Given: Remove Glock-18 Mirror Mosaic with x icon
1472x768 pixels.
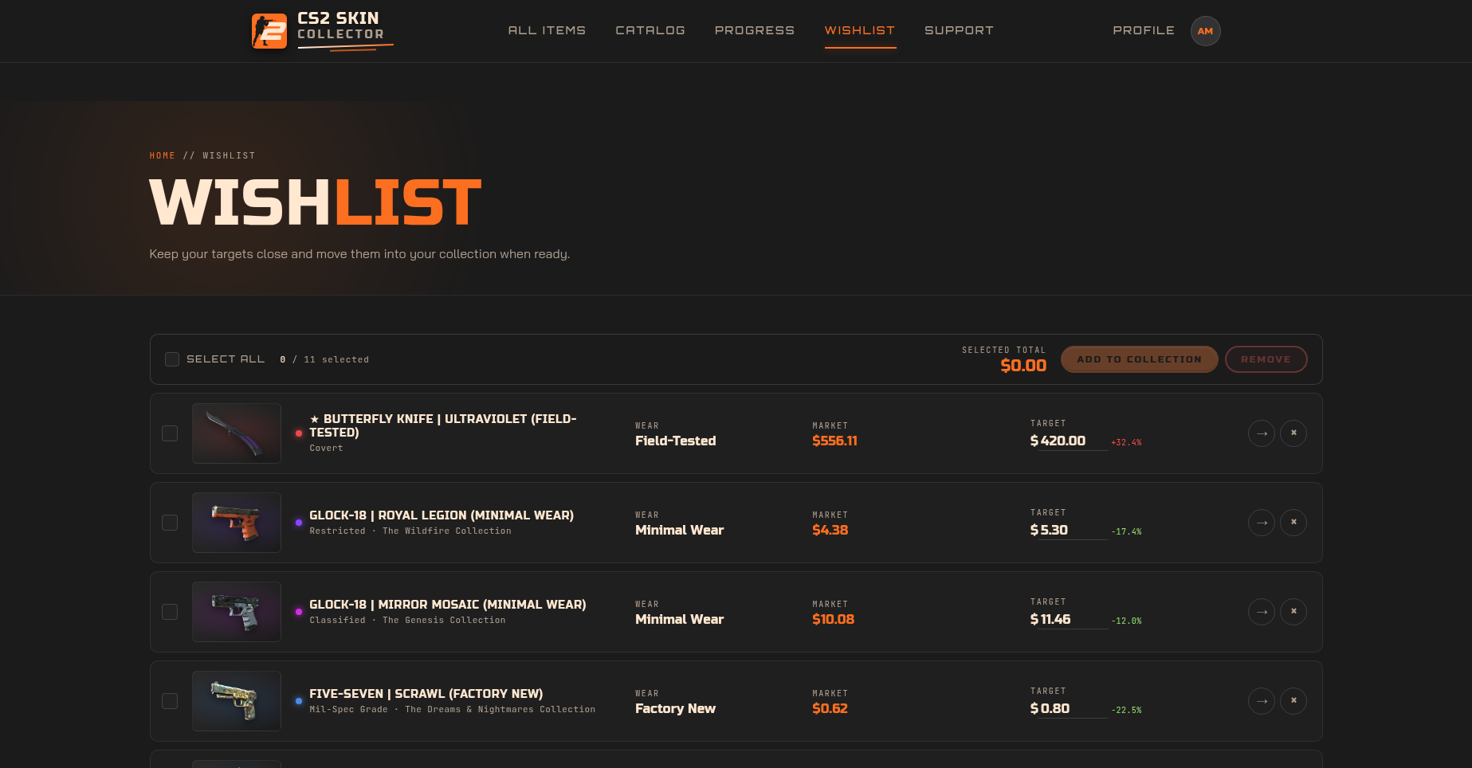Looking at the screenshot, I should pyautogui.click(x=1293, y=612).
